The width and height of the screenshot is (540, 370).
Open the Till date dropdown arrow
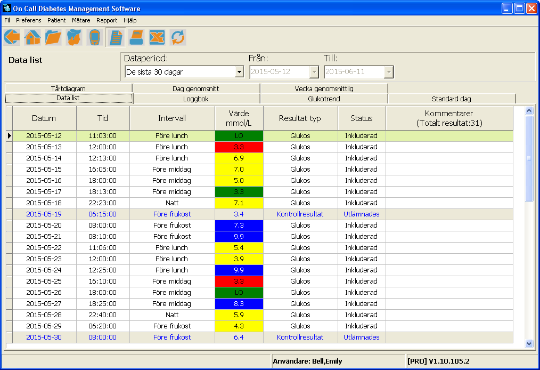tap(389, 72)
